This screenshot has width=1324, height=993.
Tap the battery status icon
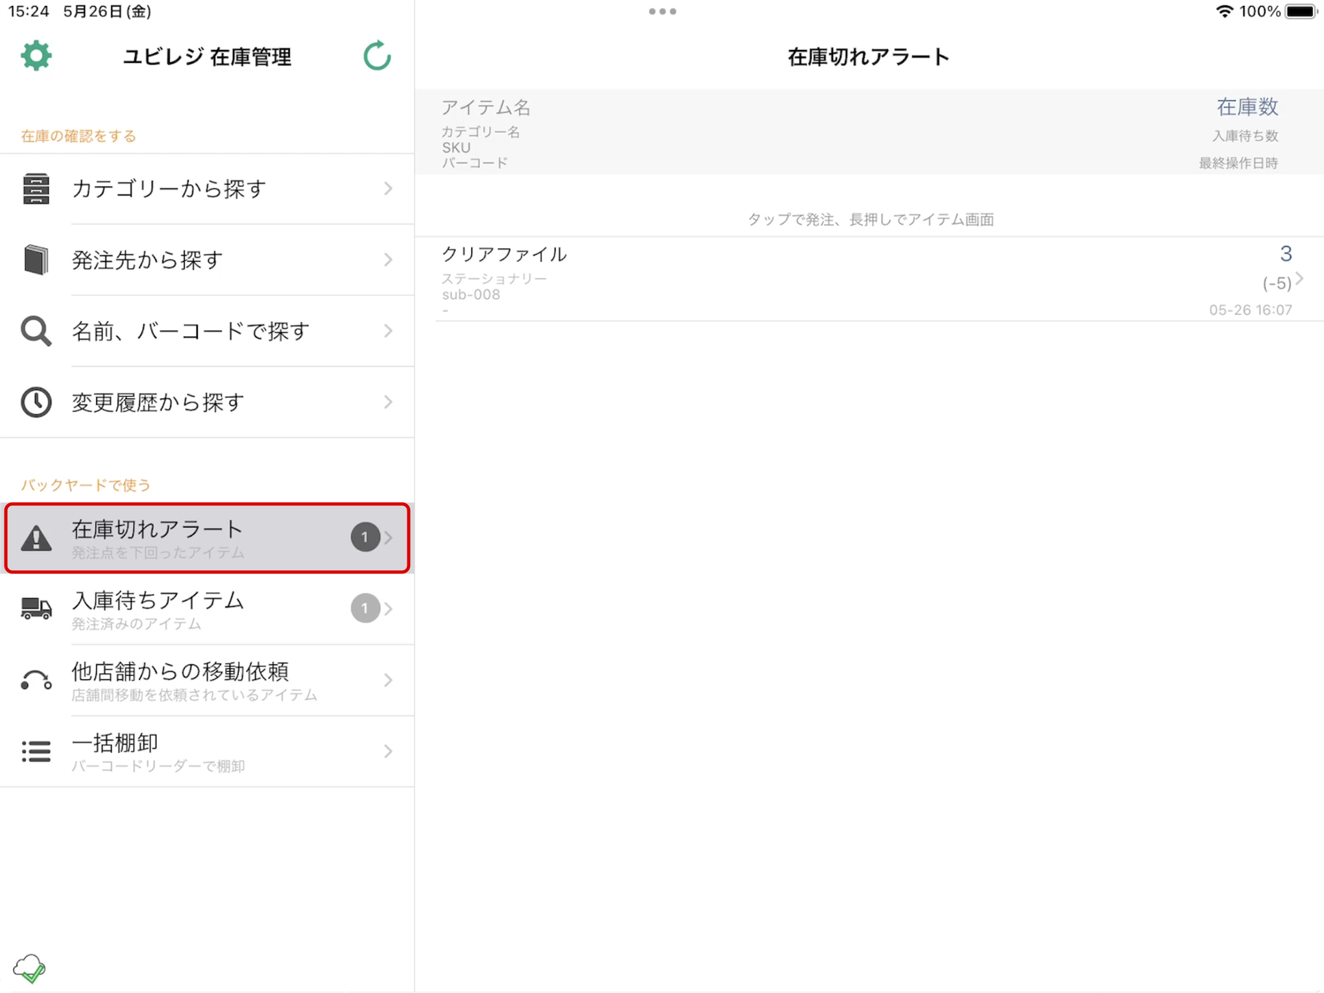click(x=1301, y=11)
